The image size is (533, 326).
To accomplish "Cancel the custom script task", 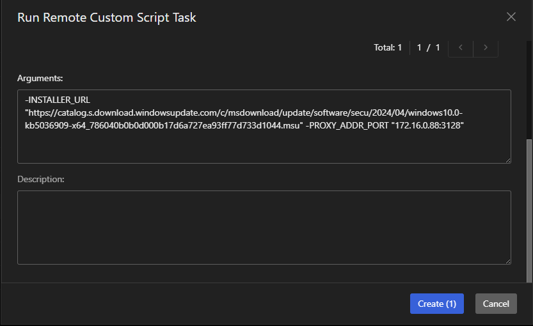I will [x=496, y=304].
